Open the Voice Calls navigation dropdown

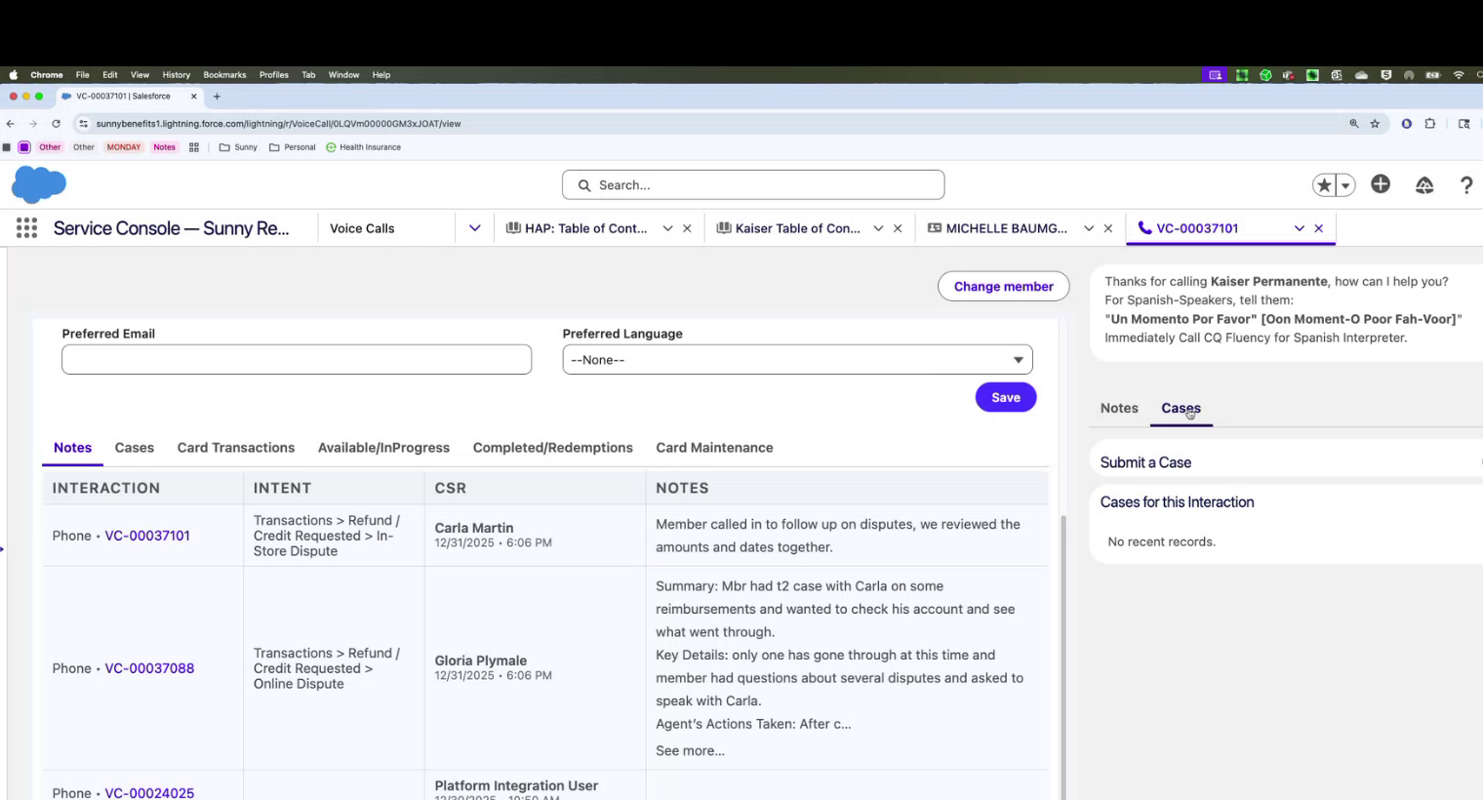tap(474, 228)
